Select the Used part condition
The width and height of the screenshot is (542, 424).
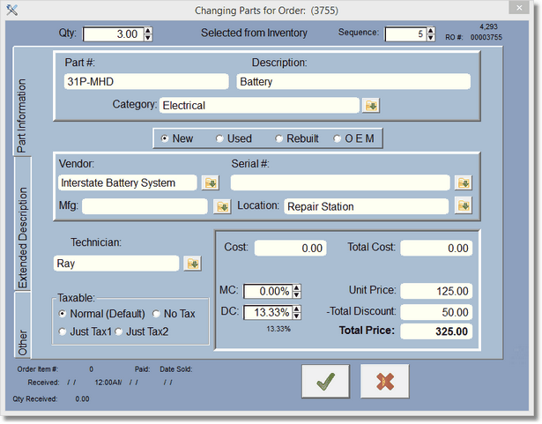click(220, 139)
